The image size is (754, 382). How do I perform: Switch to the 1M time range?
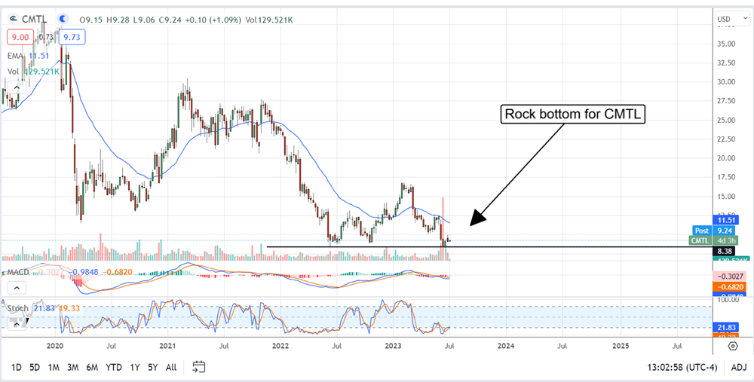pyautogui.click(x=54, y=368)
